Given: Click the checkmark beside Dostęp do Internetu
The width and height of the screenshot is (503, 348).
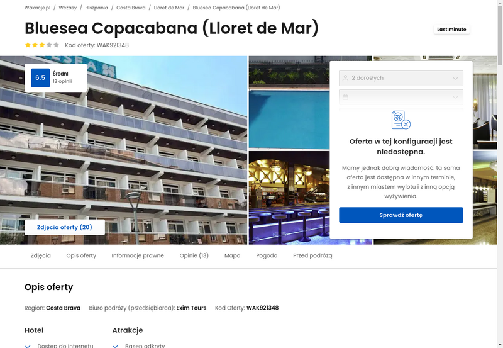Looking at the screenshot, I should [28, 346].
